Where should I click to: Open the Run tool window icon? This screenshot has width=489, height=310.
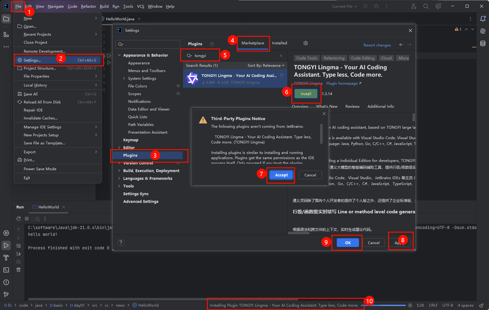6,245
